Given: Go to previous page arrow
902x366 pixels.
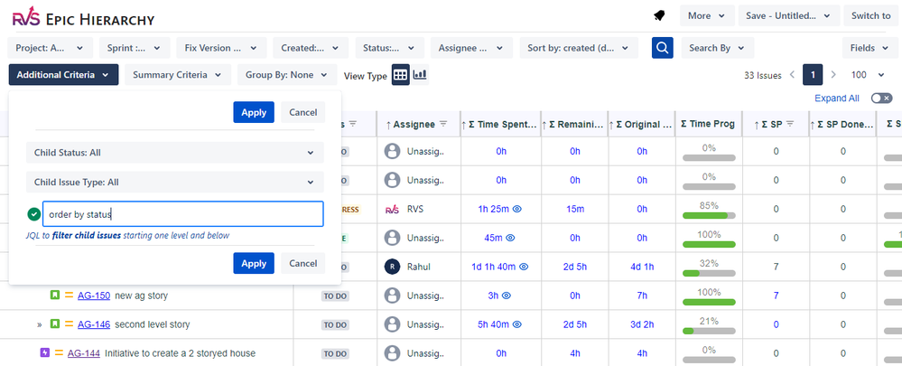Looking at the screenshot, I should tap(792, 75).
